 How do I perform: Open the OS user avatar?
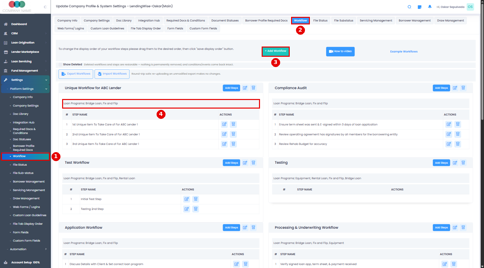tap(470, 7)
